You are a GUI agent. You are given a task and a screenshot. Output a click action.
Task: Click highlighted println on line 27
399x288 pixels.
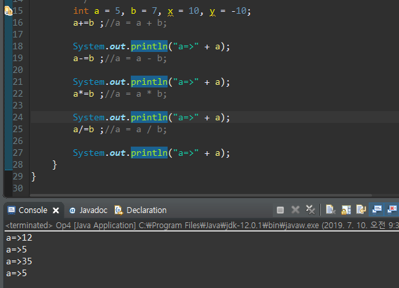click(149, 153)
